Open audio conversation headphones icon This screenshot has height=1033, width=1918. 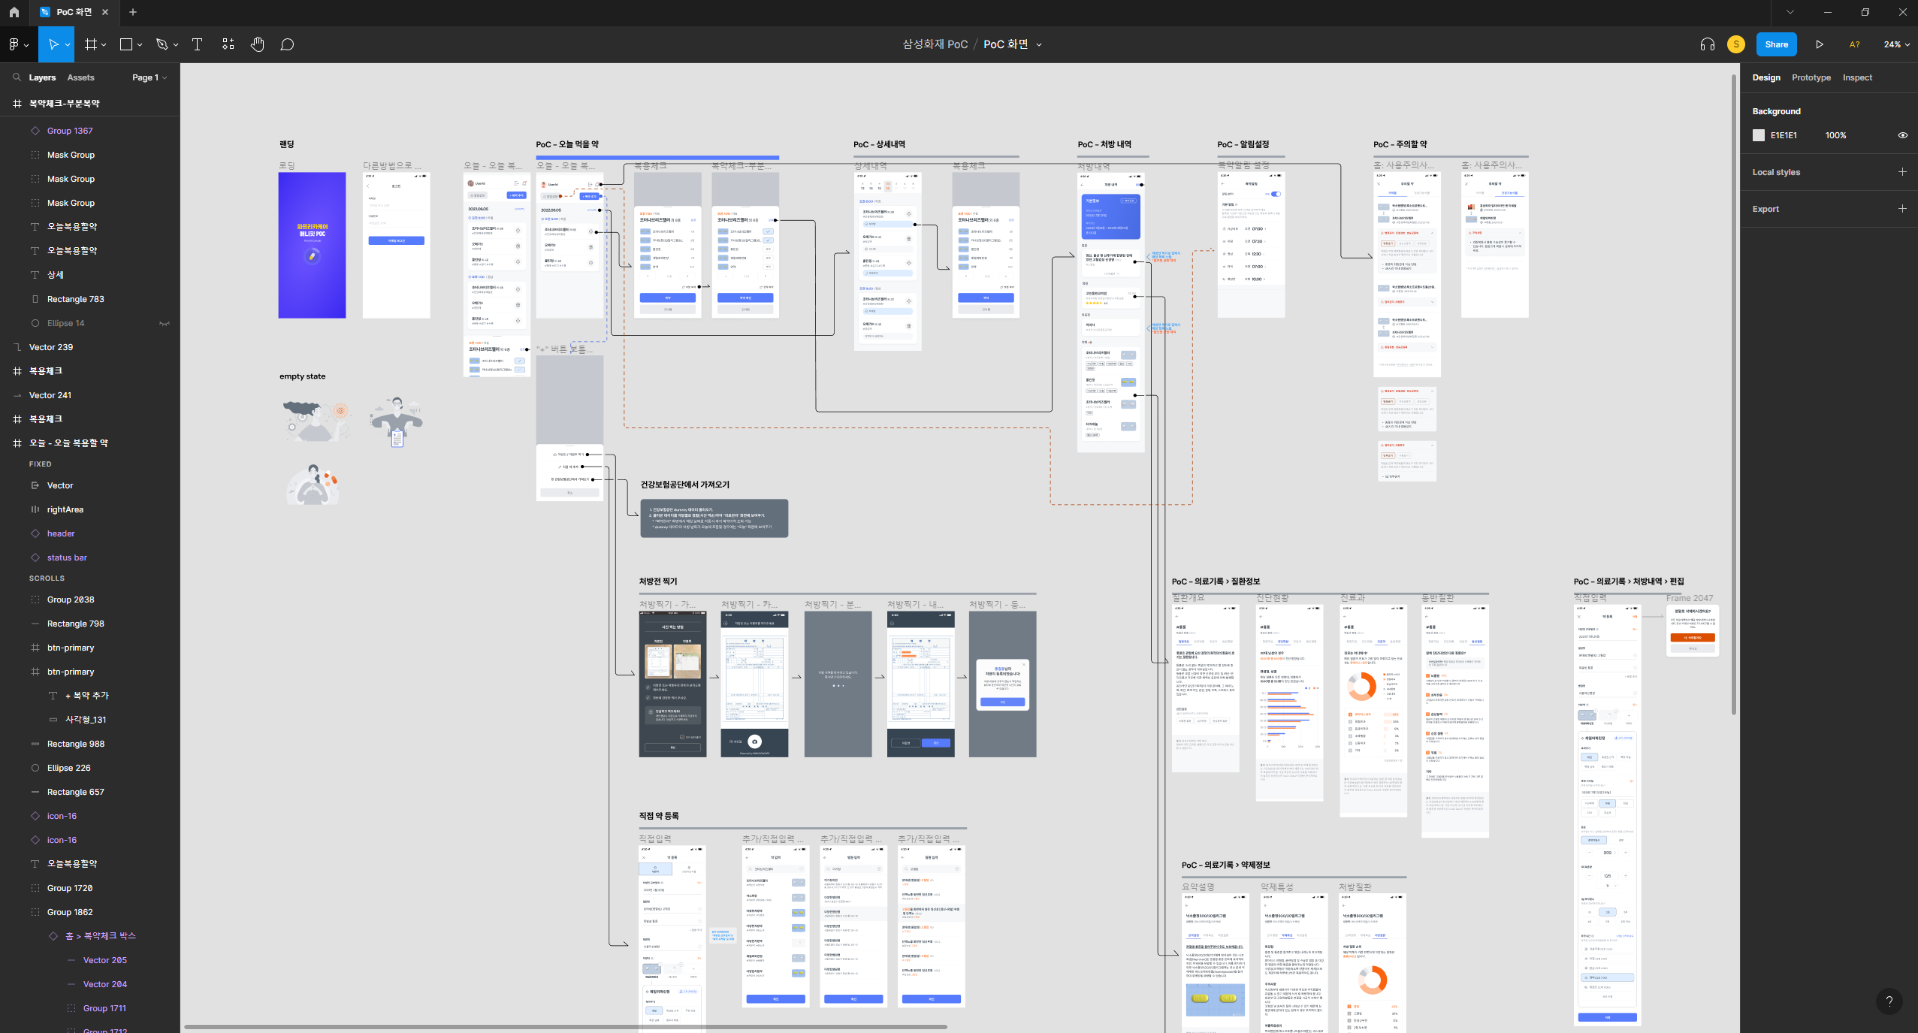tap(1707, 44)
